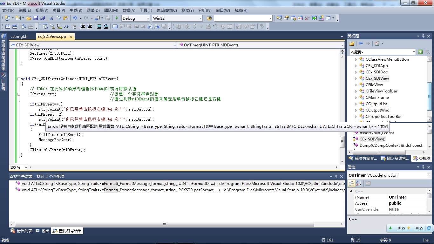The width and height of the screenshot is (434, 244).
Task: Select the CEx_SDIDoc class in Class View
Action: [x=376, y=72]
